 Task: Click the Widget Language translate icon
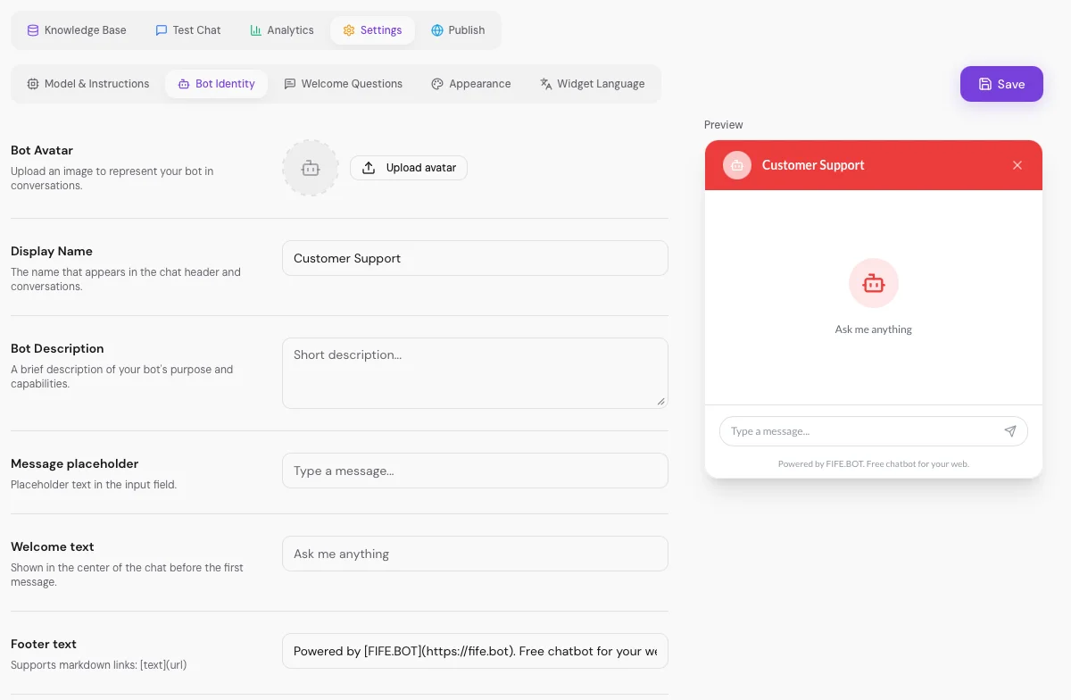tap(546, 84)
